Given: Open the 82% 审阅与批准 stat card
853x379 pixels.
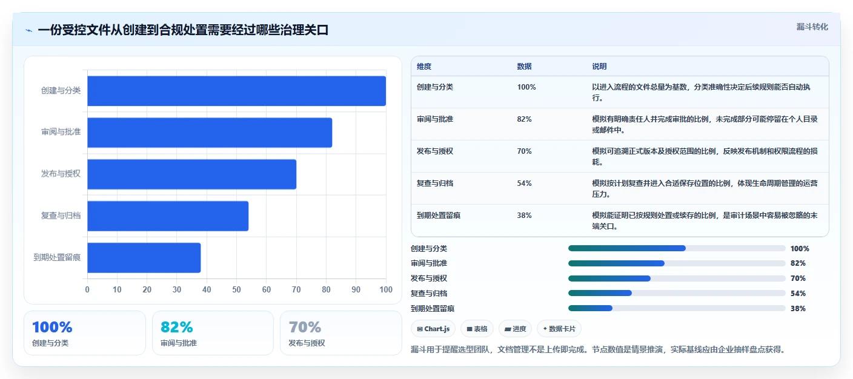Looking at the screenshot, I should (x=213, y=333).
